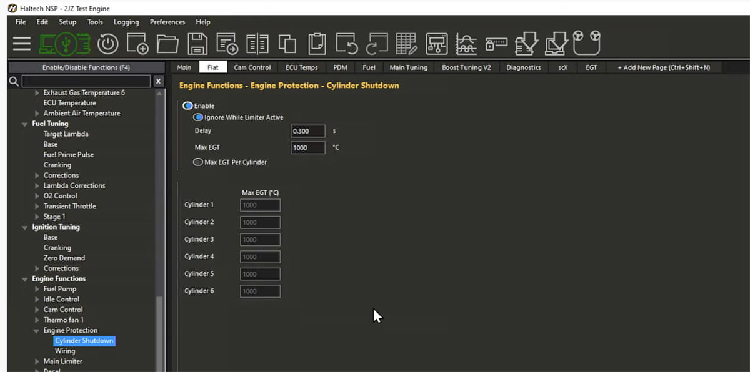Expand the Idle Control node
Viewport: 750px width, 372px height.
tap(37, 300)
